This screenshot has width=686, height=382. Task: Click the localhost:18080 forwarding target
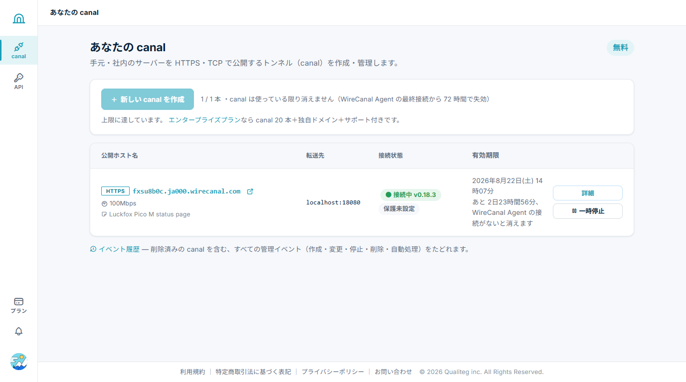tap(333, 202)
